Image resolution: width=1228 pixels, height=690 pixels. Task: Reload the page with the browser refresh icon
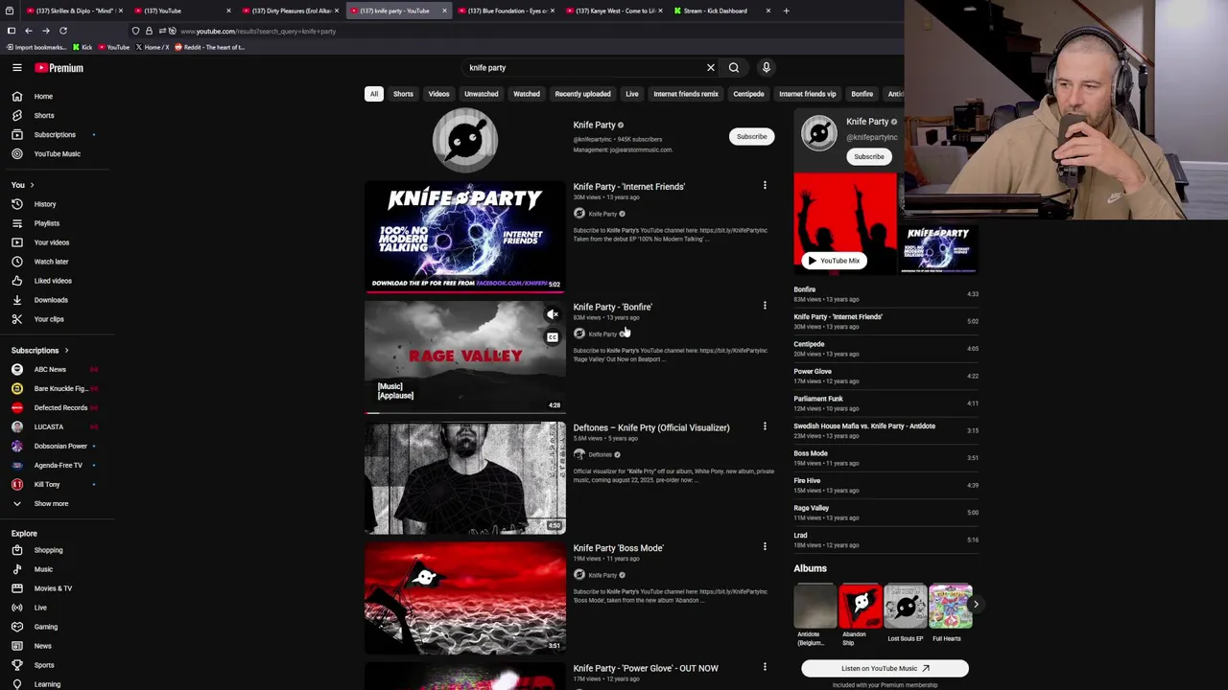[x=63, y=31]
